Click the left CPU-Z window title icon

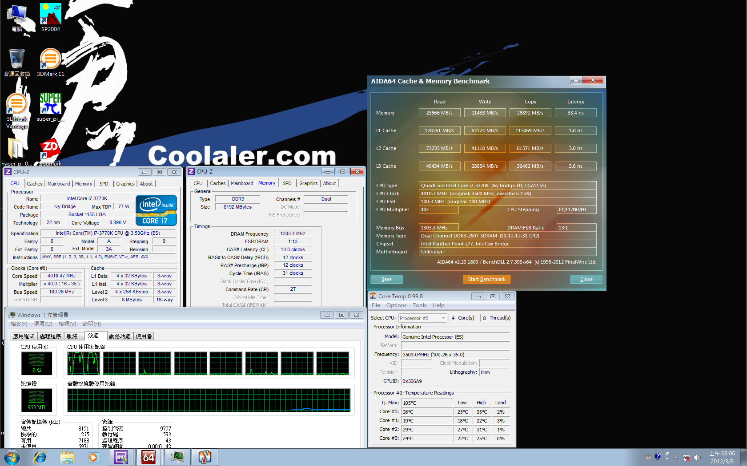(8, 172)
